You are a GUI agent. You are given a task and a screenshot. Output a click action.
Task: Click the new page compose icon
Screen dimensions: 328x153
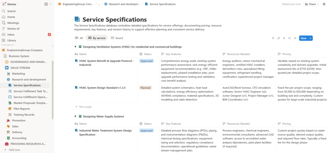(x=46, y=4)
